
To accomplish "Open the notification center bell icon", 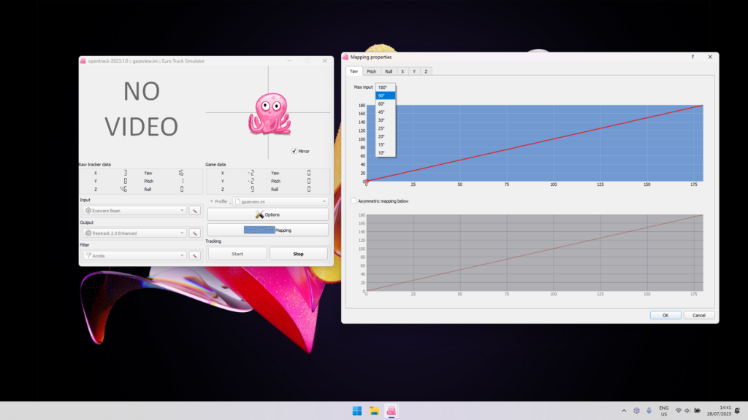I will click(738, 411).
